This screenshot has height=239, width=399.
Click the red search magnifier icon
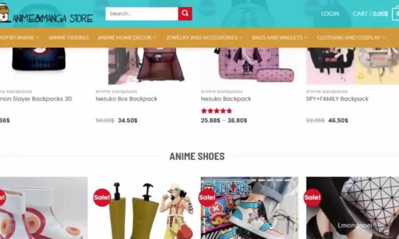coord(184,13)
